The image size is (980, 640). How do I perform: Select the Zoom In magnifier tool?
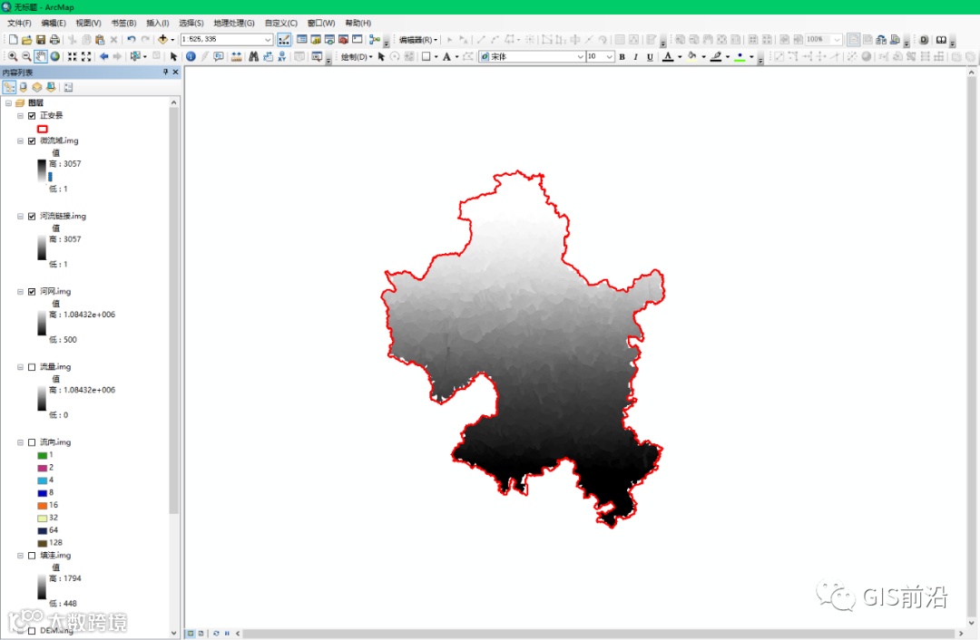point(12,56)
